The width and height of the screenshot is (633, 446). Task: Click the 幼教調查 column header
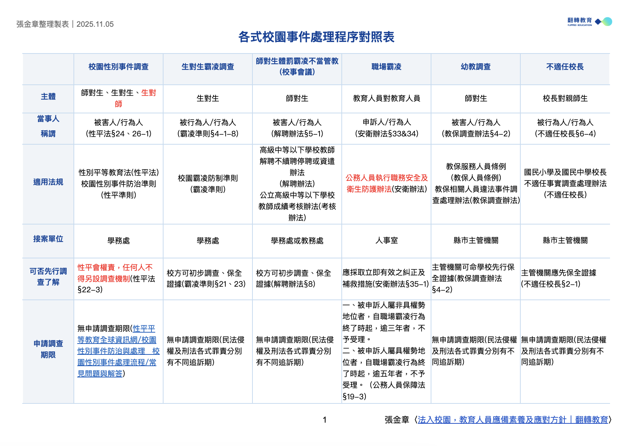[x=476, y=66]
